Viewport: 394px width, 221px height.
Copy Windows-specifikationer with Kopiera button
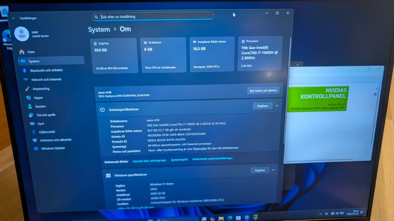pos(260,170)
